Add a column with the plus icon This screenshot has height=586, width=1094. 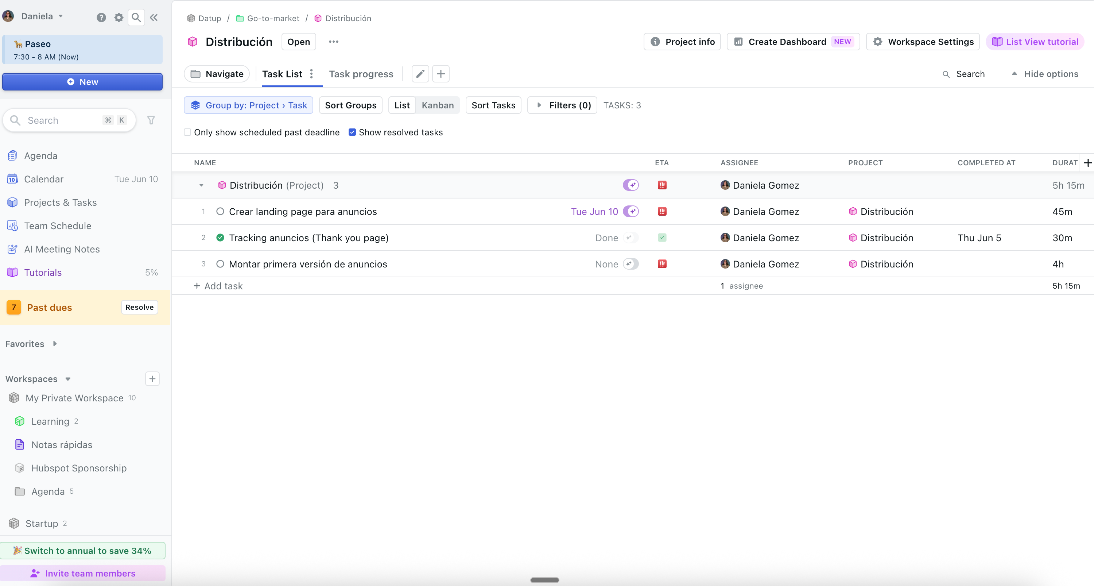1088,163
